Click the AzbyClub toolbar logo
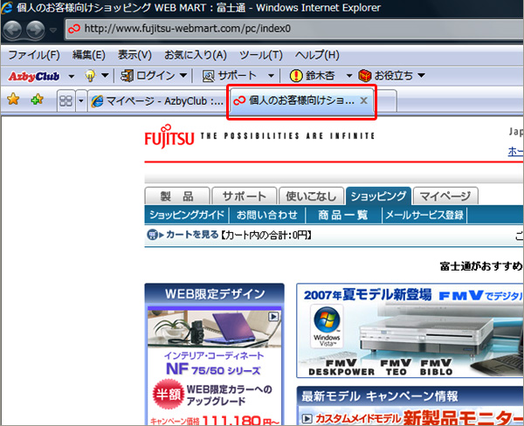The height and width of the screenshot is (426, 524). (34, 76)
